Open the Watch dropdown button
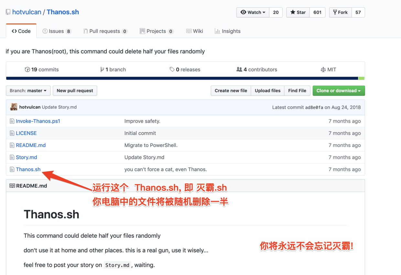 pyautogui.click(x=253, y=12)
